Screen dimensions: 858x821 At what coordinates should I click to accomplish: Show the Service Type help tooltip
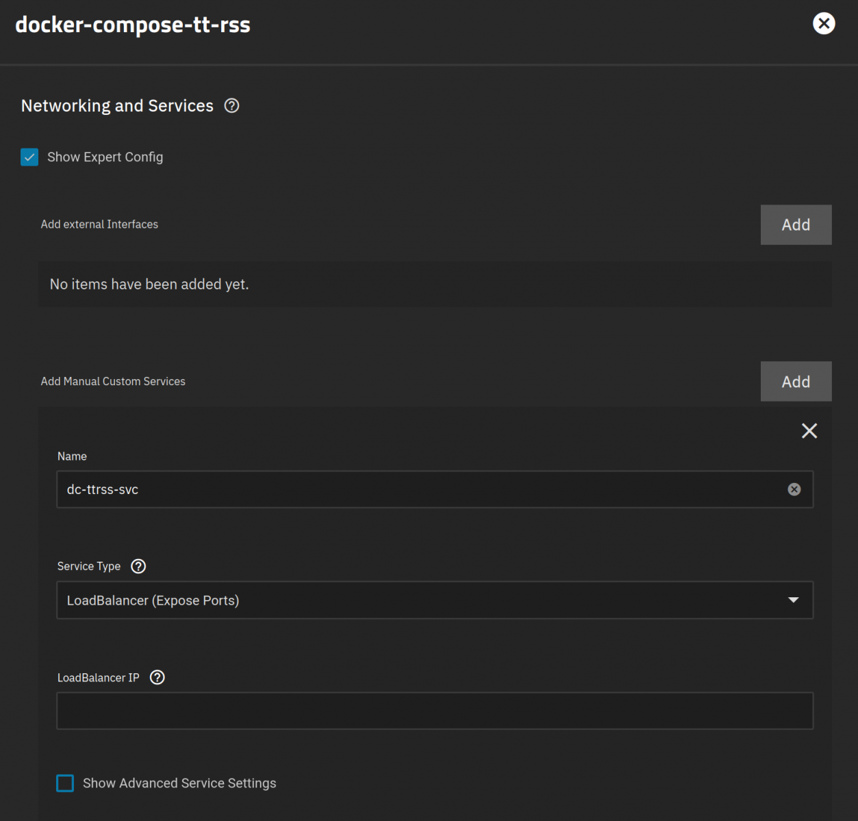pyautogui.click(x=138, y=566)
